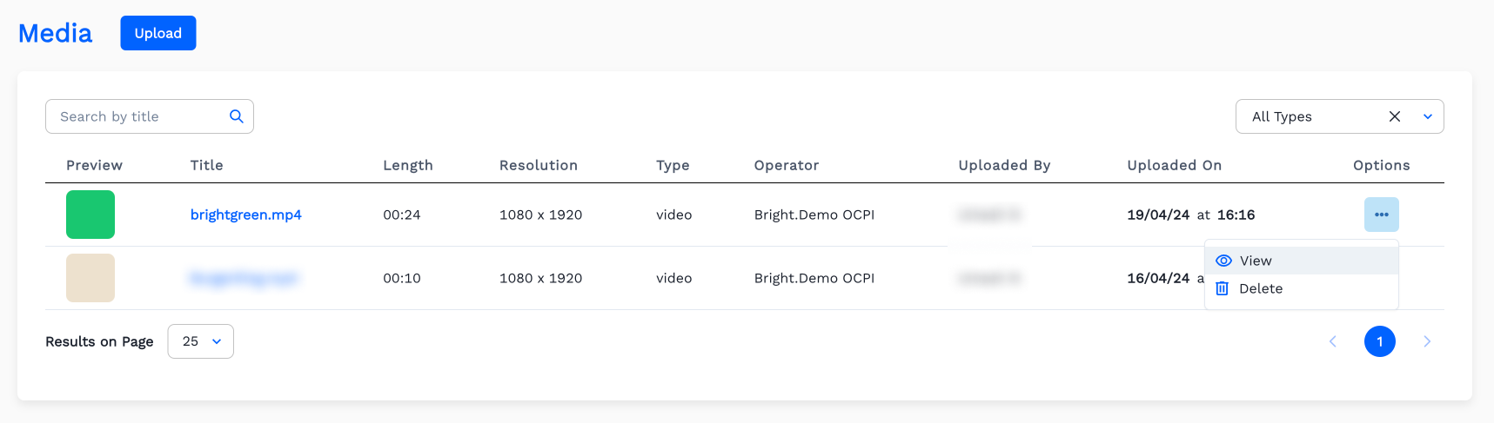This screenshot has height=423, width=1494.
Task: Select View from the options menu
Action: [x=1255, y=261]
